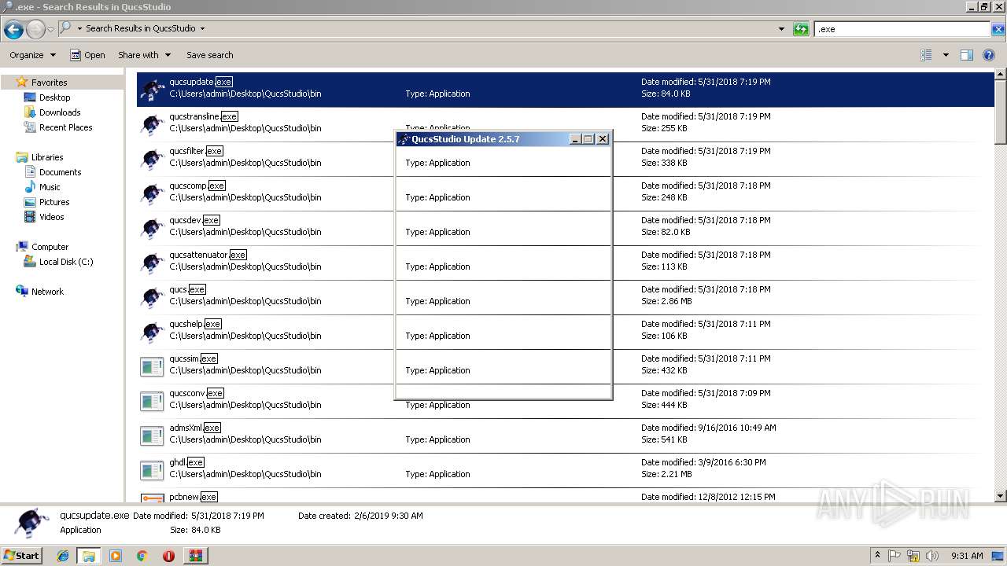
Task: Click the Start button
Action: pos(21,555)
